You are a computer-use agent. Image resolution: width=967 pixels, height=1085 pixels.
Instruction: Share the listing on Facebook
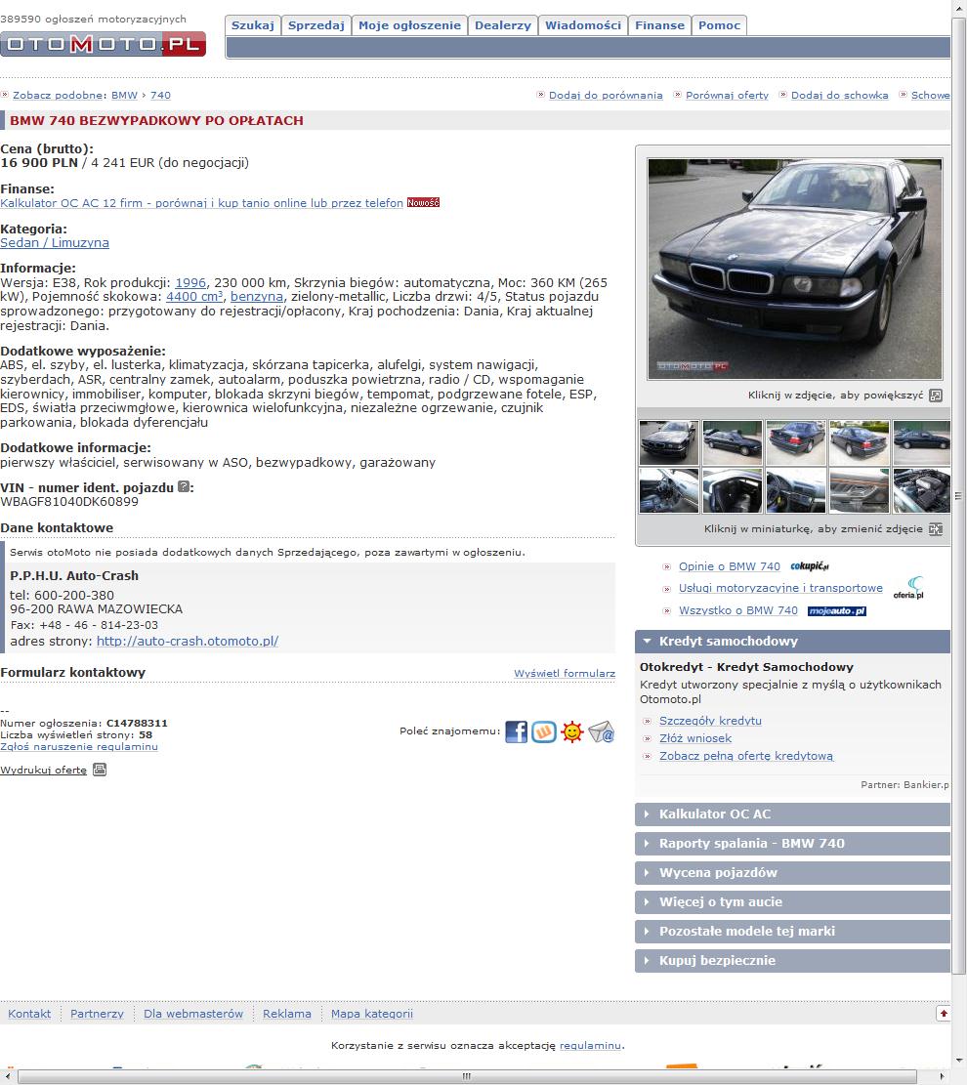517,731
